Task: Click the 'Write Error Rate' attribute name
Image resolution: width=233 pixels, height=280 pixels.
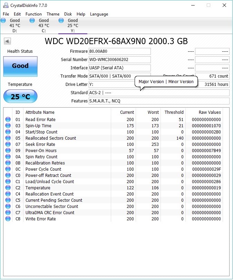Action: tap(41, 219)
